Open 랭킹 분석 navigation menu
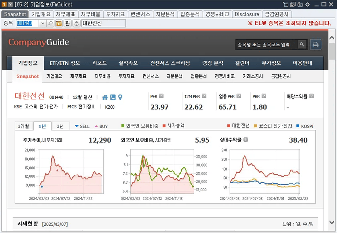337x233 pixels. point(213,63)
